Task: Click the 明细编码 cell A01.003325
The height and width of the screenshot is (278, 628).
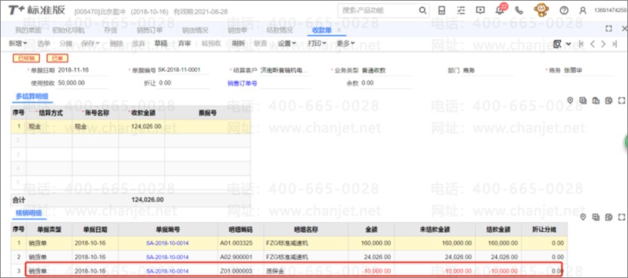Action: [241, 243]
